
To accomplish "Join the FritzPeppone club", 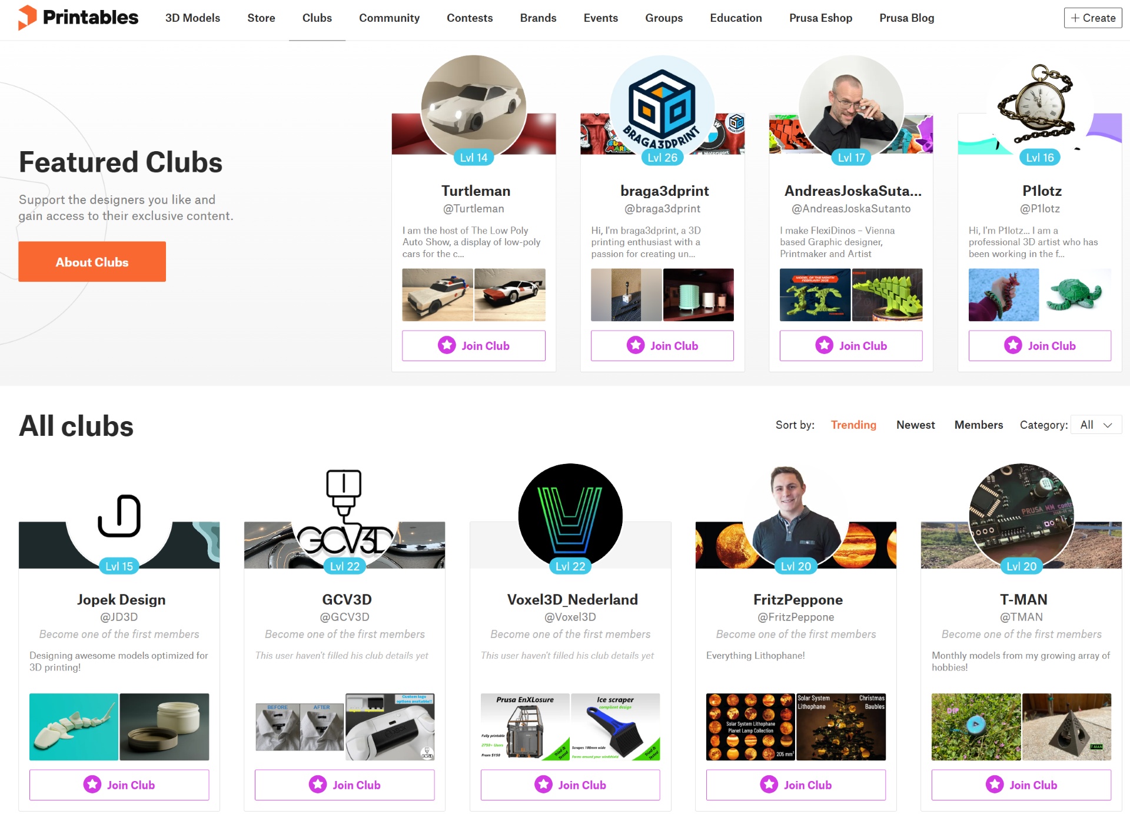I will tap(796, 785).
